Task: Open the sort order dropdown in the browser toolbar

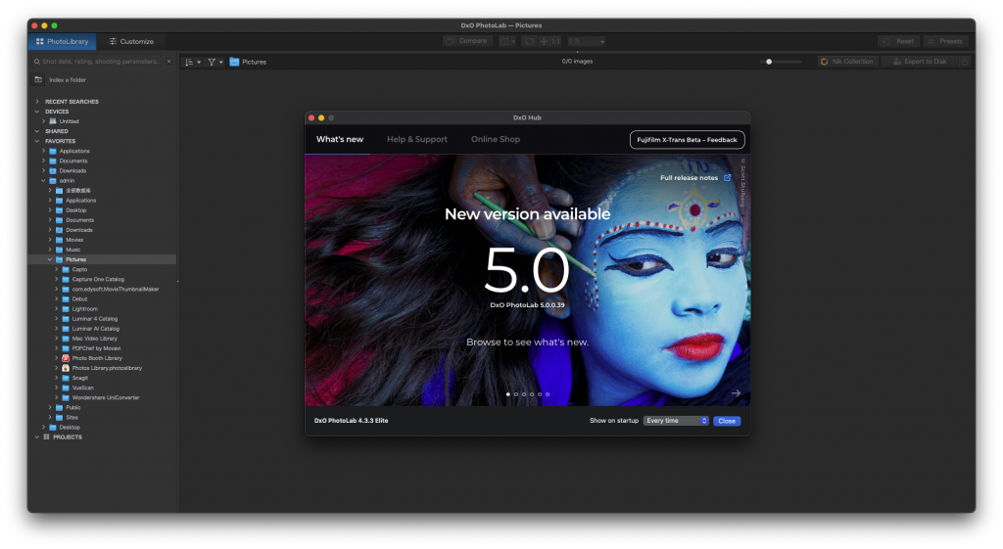Action: 193,62
